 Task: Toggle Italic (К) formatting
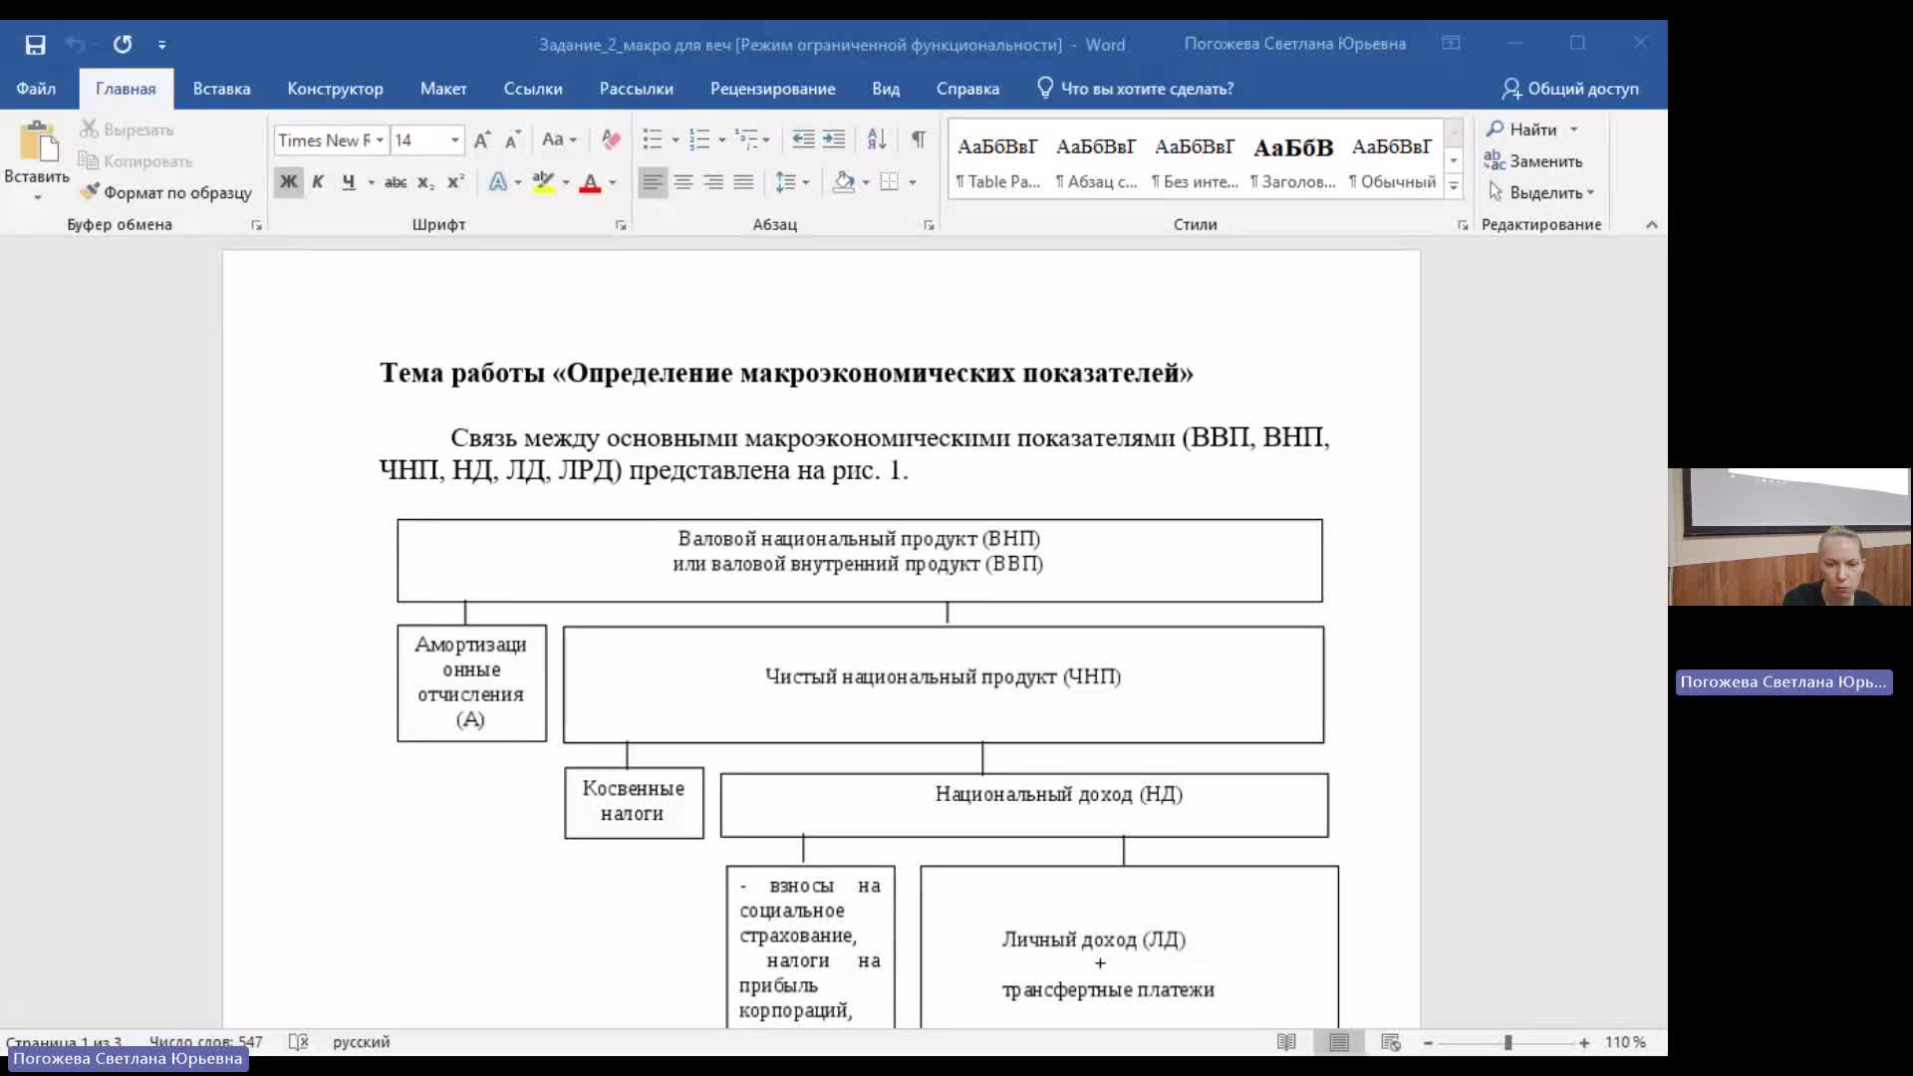click(x=318, y=182)
